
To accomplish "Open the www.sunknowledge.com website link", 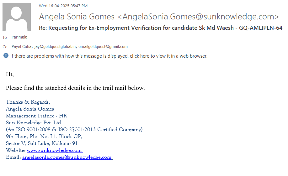I will (54, 150).
